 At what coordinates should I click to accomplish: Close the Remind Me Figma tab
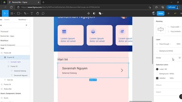tap(38, 2)
